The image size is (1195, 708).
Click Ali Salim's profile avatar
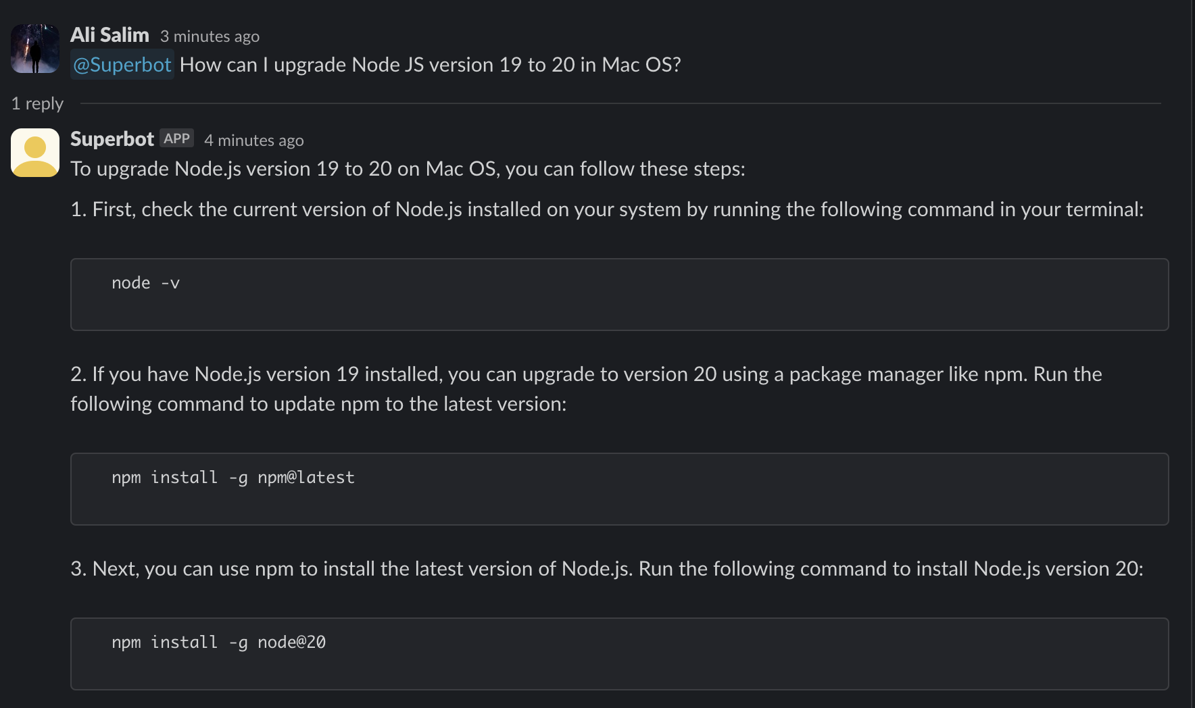[35, 49]
